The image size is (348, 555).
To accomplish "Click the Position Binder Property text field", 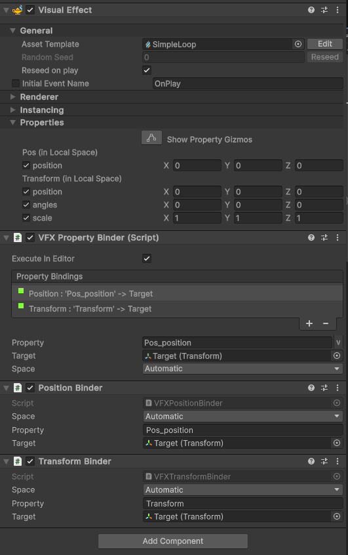I will coord(243,430).
